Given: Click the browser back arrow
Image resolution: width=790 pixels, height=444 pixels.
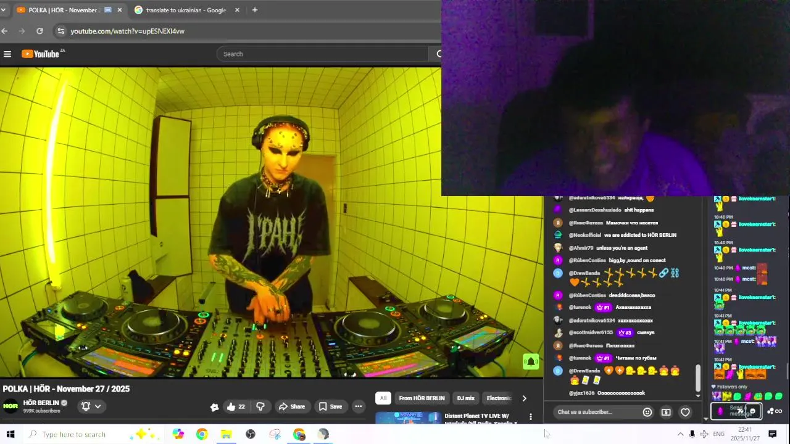Looking at the screenshot, I should (5, 31).
